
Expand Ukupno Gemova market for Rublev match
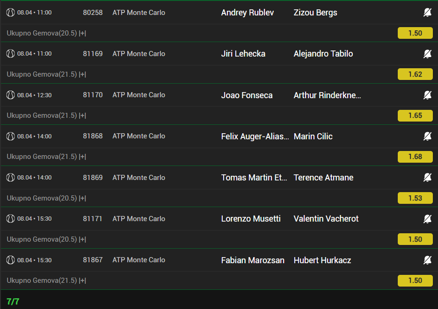click(83, 33)
